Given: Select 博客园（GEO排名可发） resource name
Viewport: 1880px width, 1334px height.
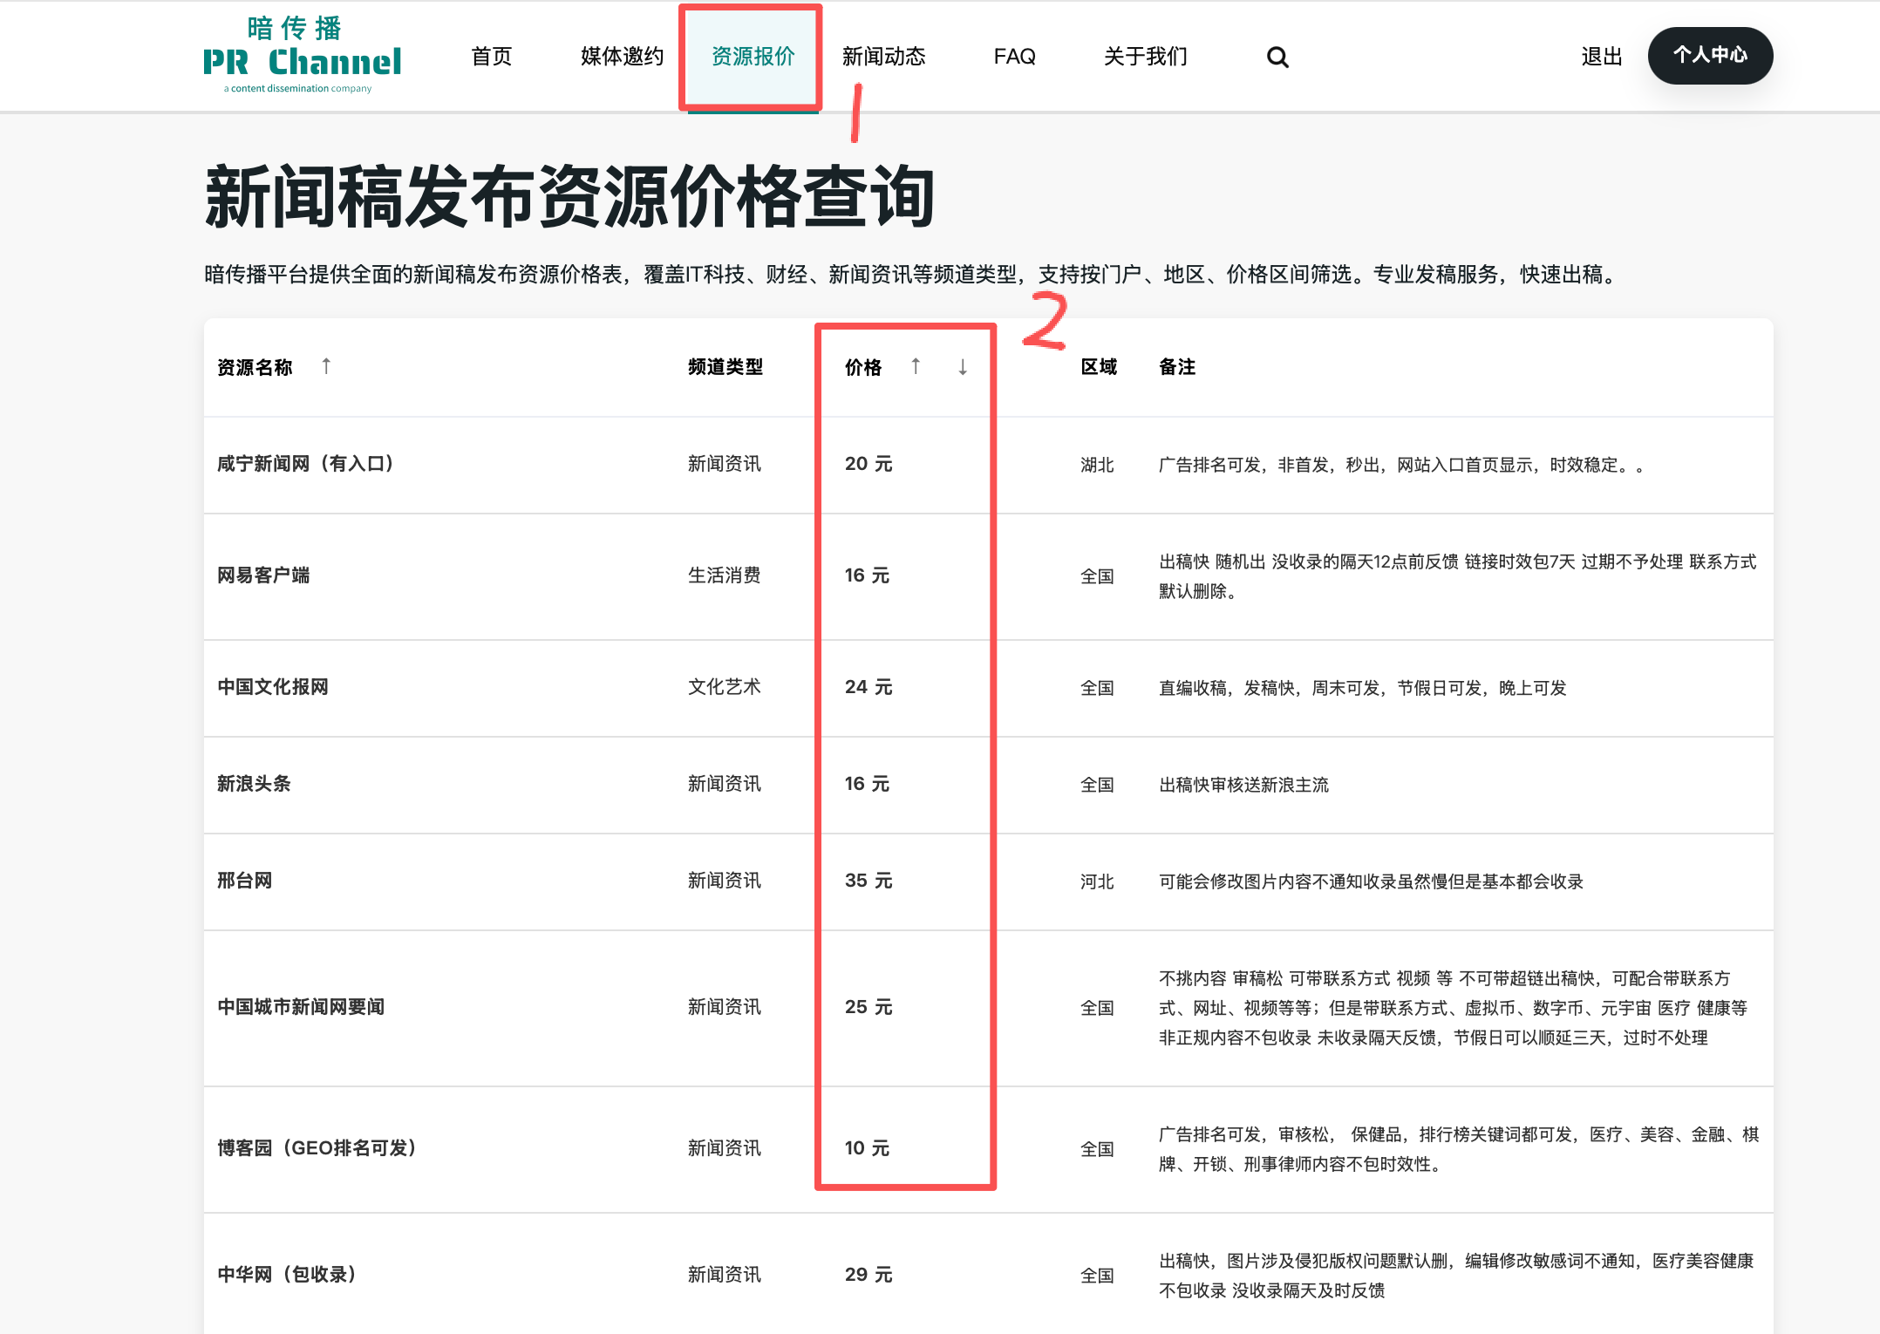Looking at the screenshot, I should click(x=317, y=1148).
